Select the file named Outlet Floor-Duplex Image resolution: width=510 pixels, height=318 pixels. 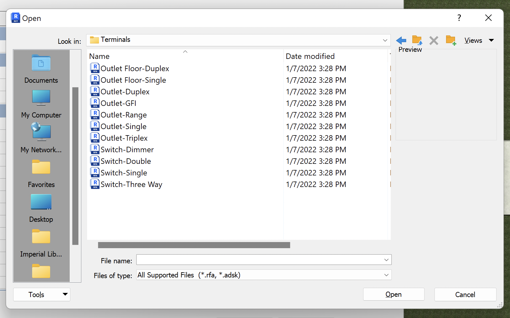135,69
